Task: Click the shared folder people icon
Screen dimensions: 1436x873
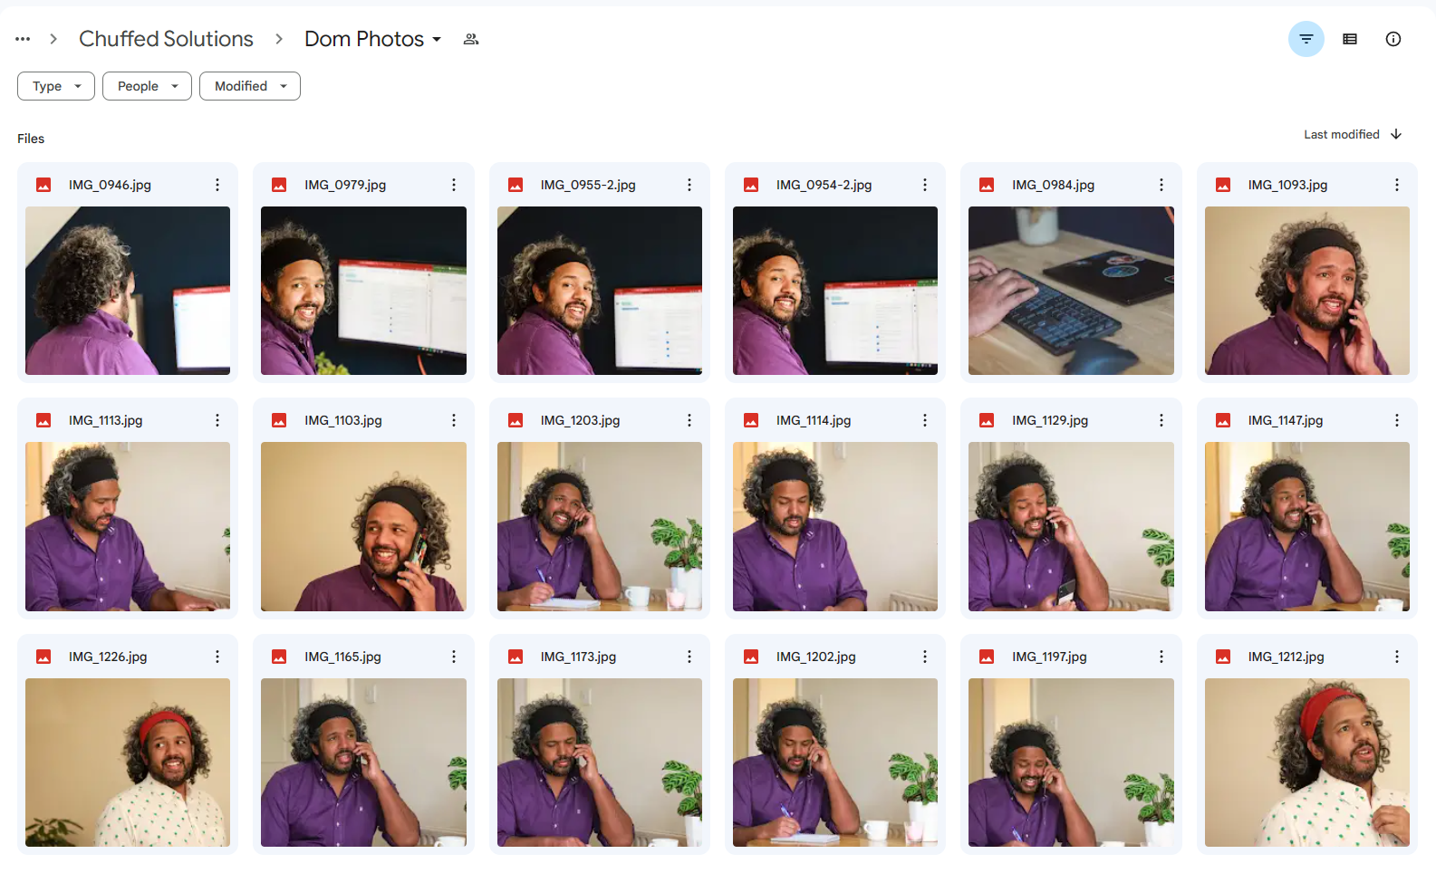Action: pyautogui.click(x=471, y=39)
